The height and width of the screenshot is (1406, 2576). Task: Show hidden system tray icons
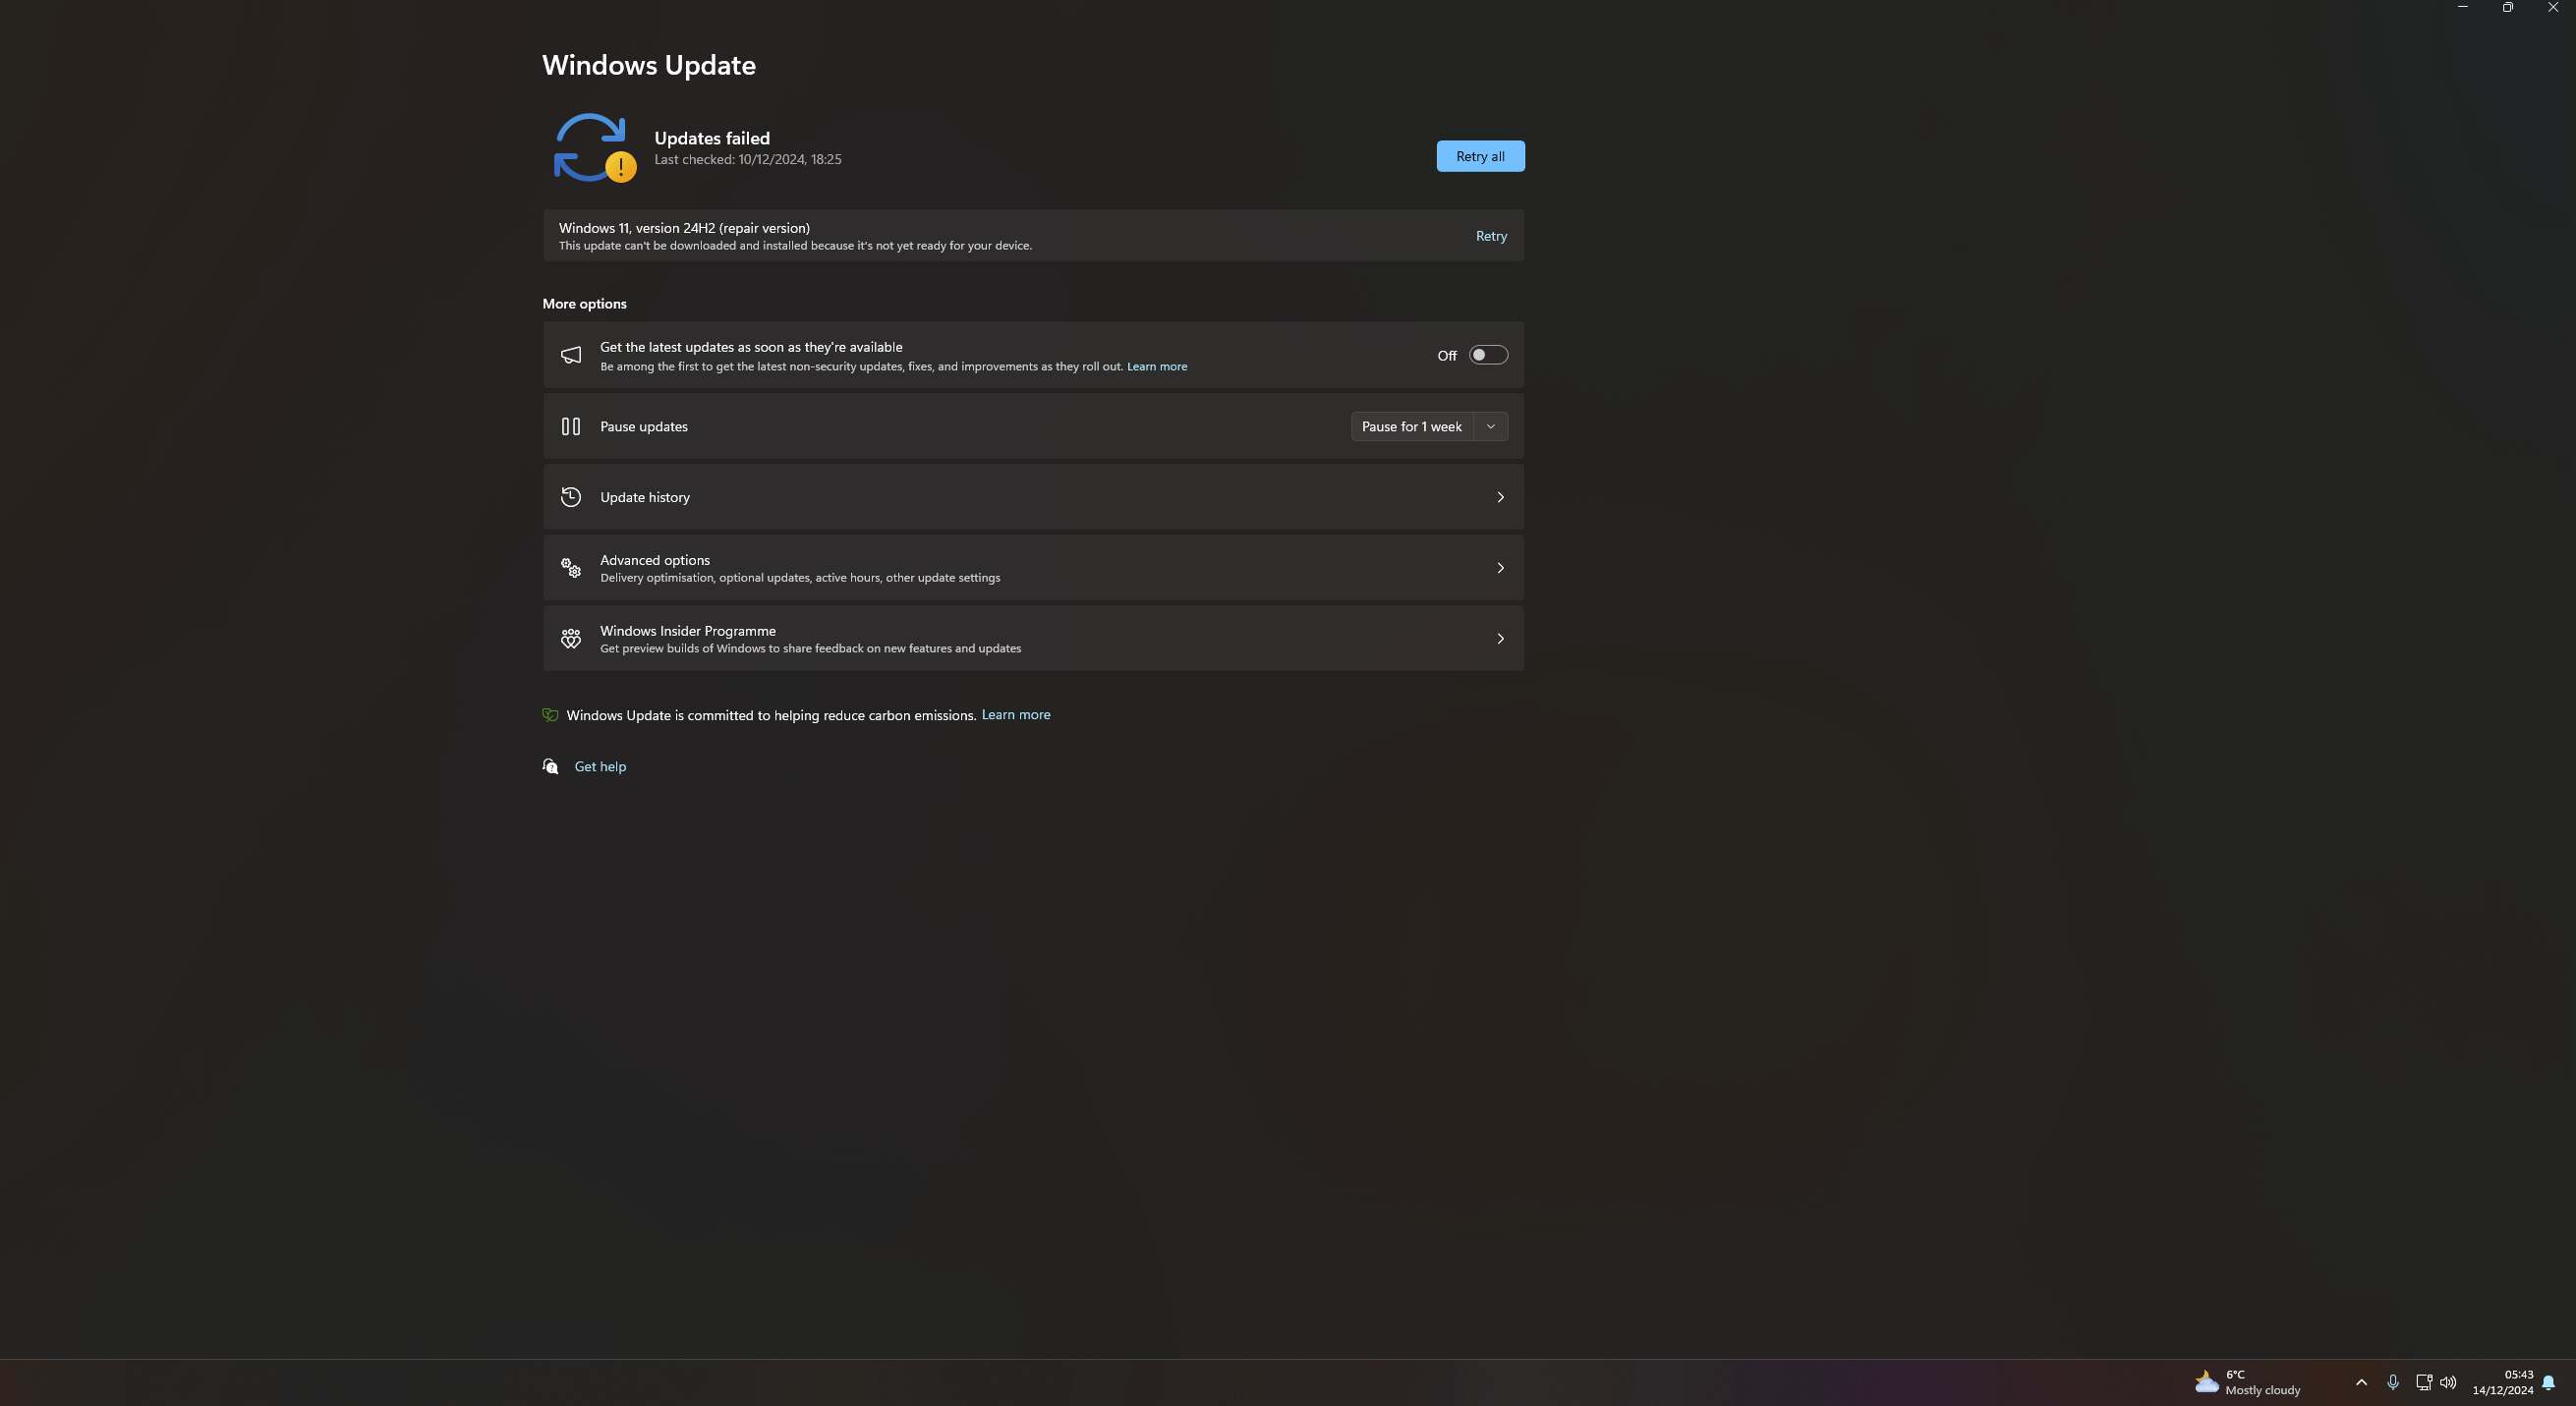[x=2362, y=1382]
